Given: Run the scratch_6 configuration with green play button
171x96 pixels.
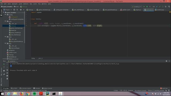Looking at the screenshot, I should coord(144,7).
